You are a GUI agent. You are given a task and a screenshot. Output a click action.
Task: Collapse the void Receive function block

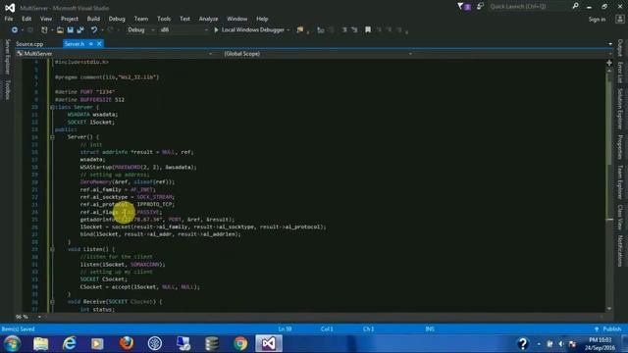pyautogui.click(x=52, y=302)
